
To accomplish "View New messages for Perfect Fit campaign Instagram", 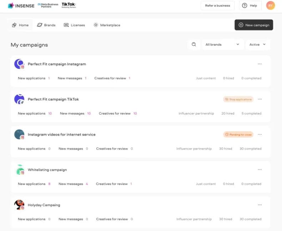I will 72,78.
